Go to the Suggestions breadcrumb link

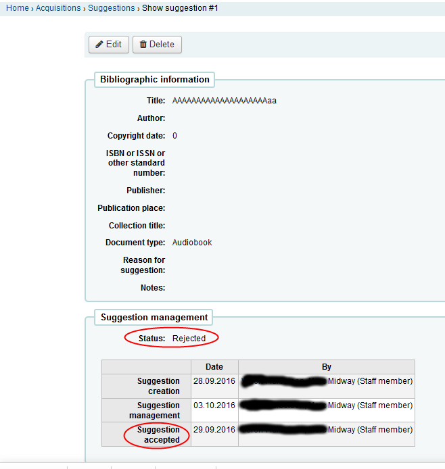[x=112, y=8]
